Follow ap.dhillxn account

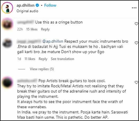[x=50, y=5]
